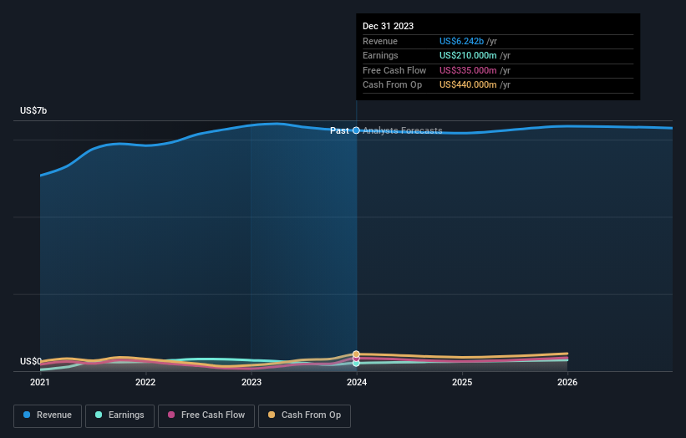This screenshot has height=438, width=686.
Task: Toggle the Revenue legend button
Action: pyautogui.click(x=48, y=415)
